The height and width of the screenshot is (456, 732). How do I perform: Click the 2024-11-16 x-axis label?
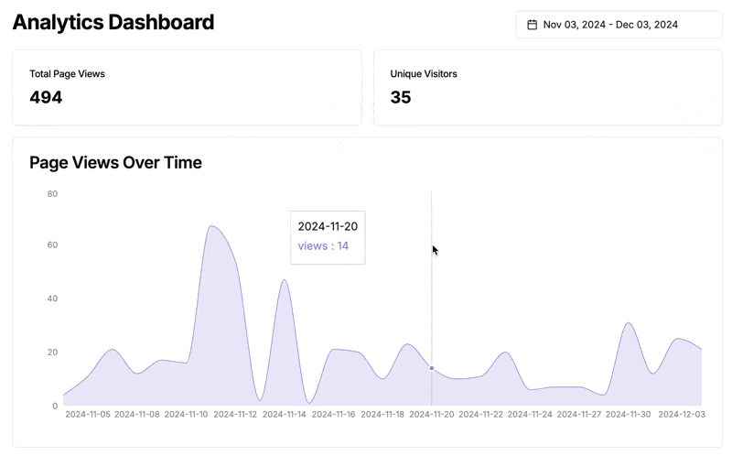pyautogui.click(x=333, y=415)
